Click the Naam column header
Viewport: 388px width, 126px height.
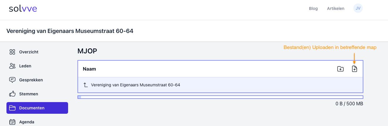click(90, 69)
